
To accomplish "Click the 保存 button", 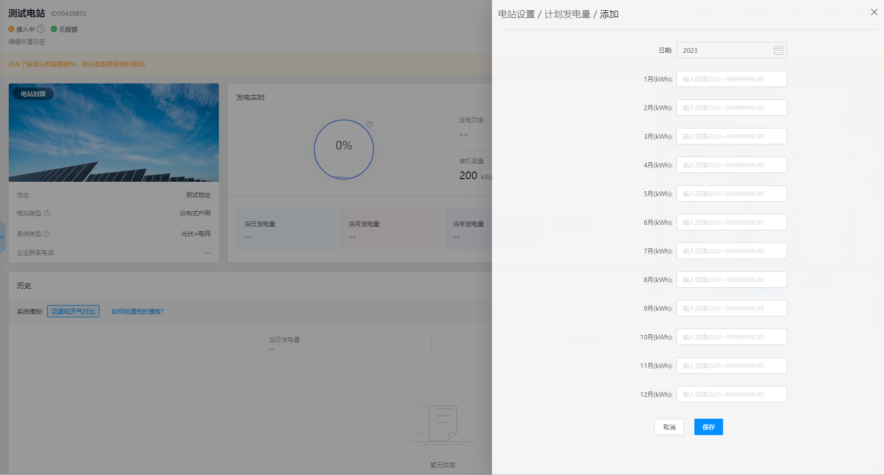I will (708, 427).
